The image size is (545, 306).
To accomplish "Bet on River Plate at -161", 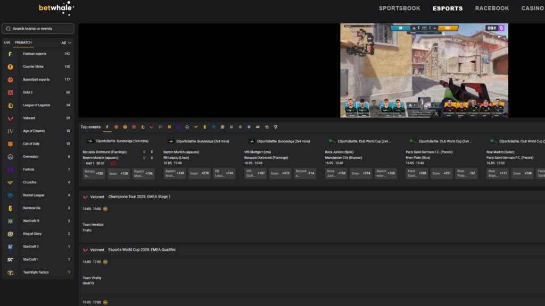I will (466, 174).
